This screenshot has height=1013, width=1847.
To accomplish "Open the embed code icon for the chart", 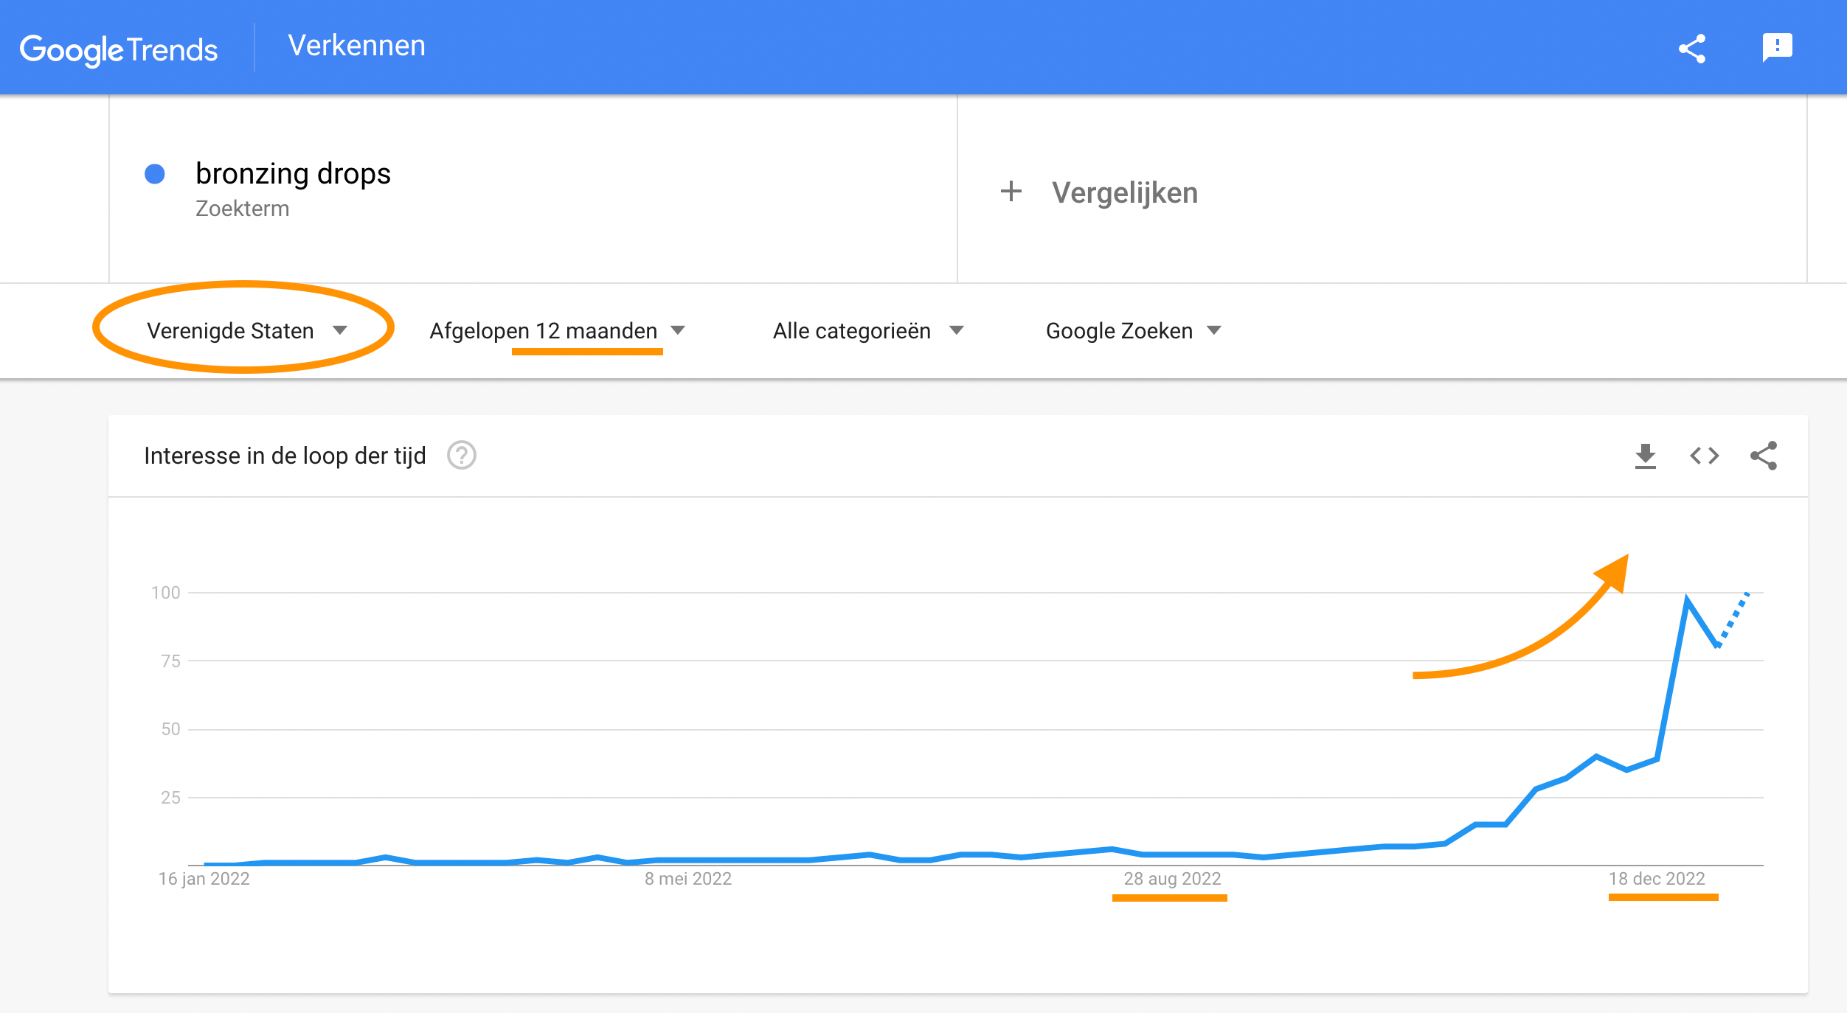I will coord(1705,456).
